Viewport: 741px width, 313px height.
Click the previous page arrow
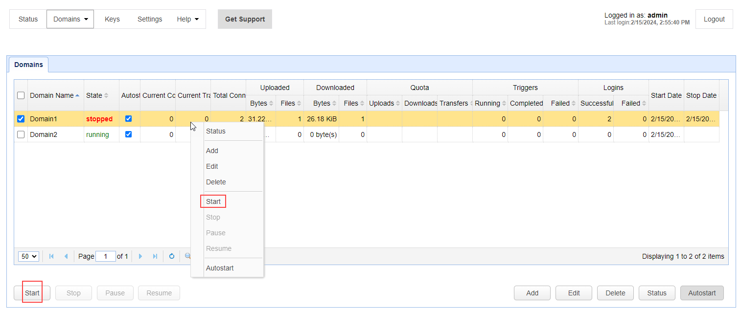[66, 256]
